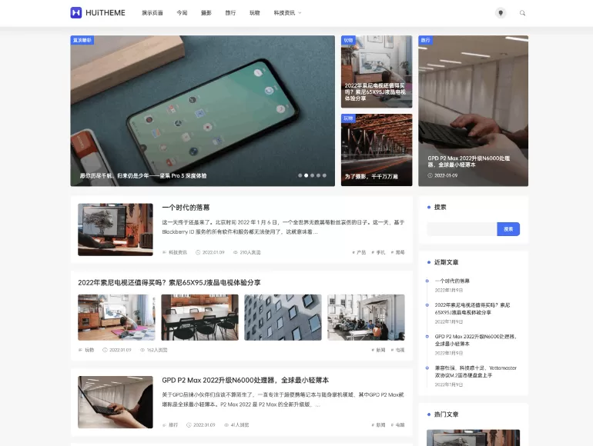Open the 演示页面 menu item
The image size is (593, 446).
coord(152,13)
